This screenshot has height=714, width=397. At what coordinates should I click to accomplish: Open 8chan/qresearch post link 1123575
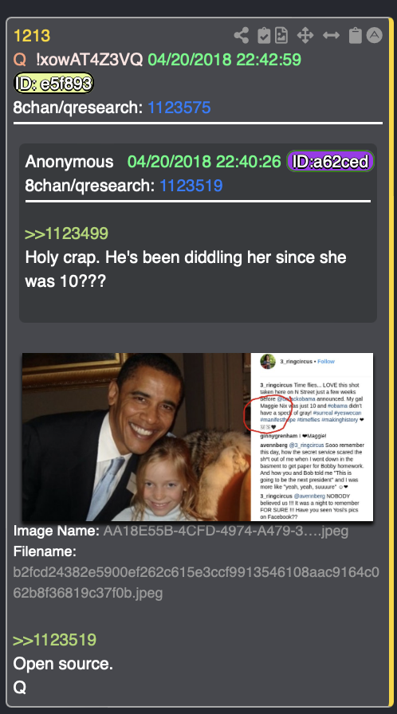(x=179, y=108)
